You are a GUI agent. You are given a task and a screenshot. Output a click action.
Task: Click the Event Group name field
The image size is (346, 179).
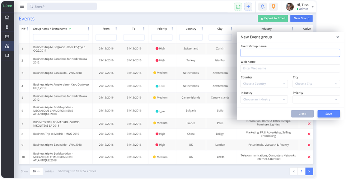tap(290, 53)
